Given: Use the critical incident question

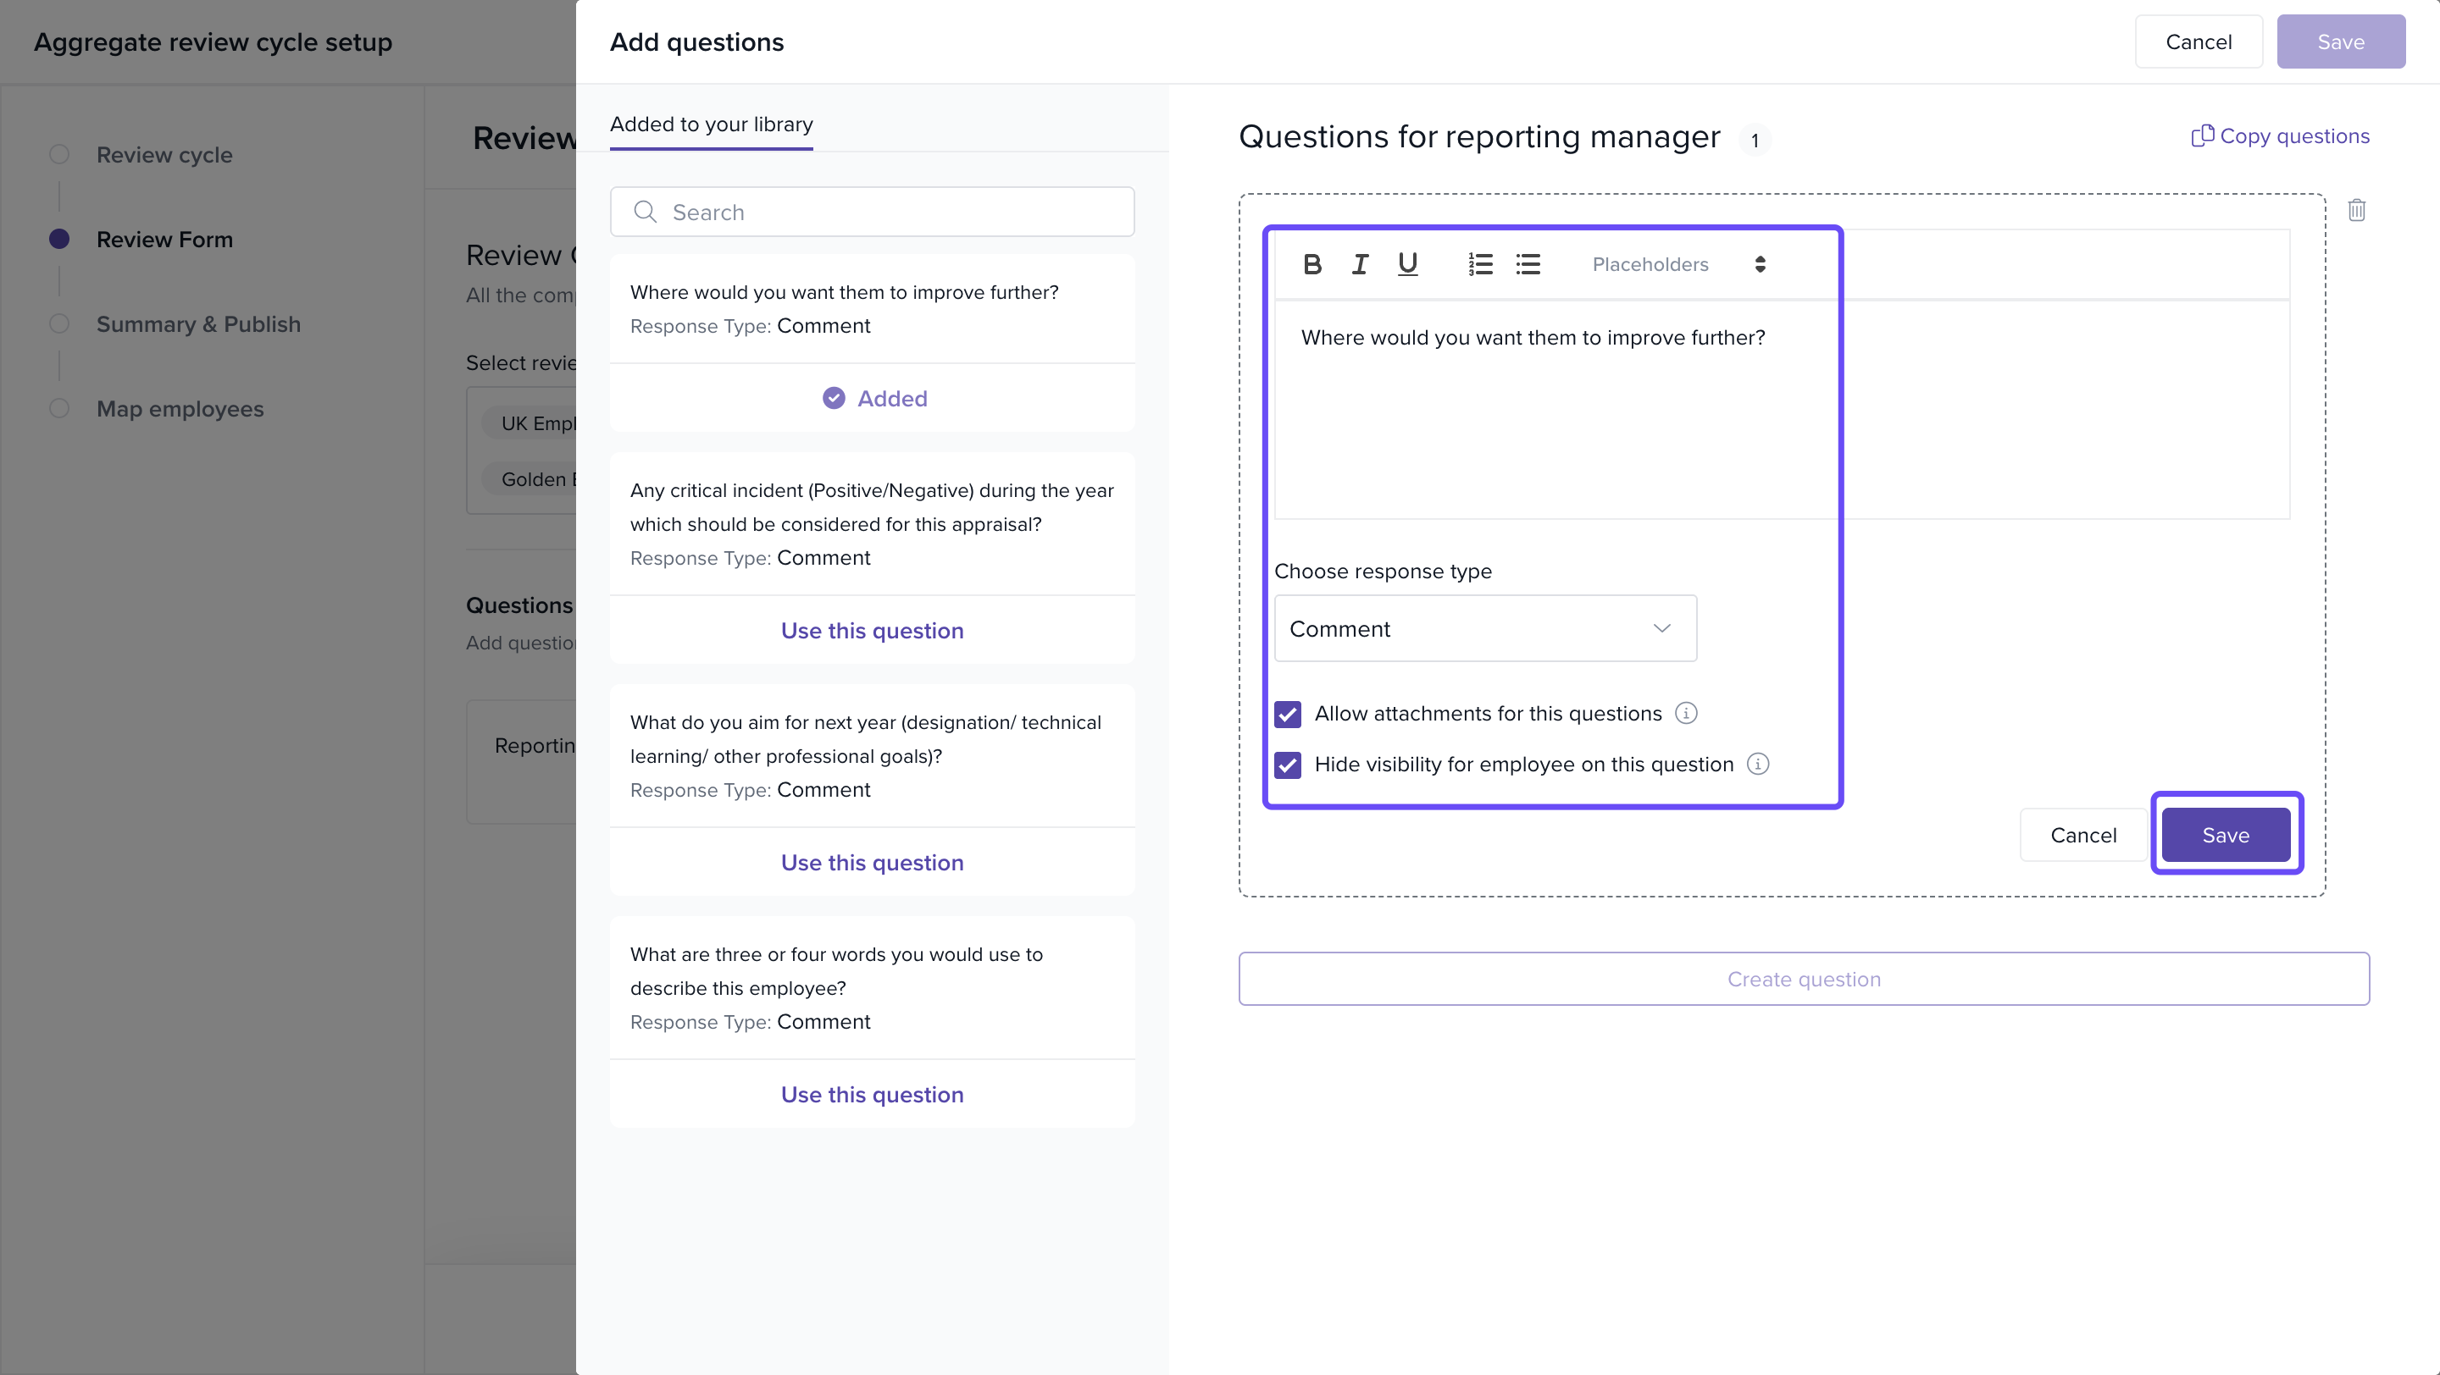Looking at the screenshot, I should pyautogui.click(x=872, y=630).
